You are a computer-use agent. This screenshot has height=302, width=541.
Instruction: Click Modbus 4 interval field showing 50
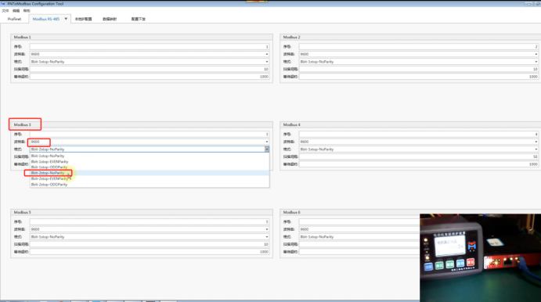click(419, 156)
